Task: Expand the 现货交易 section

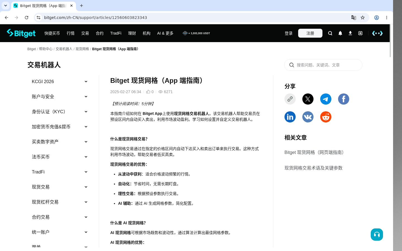Action: click(60, 187)
